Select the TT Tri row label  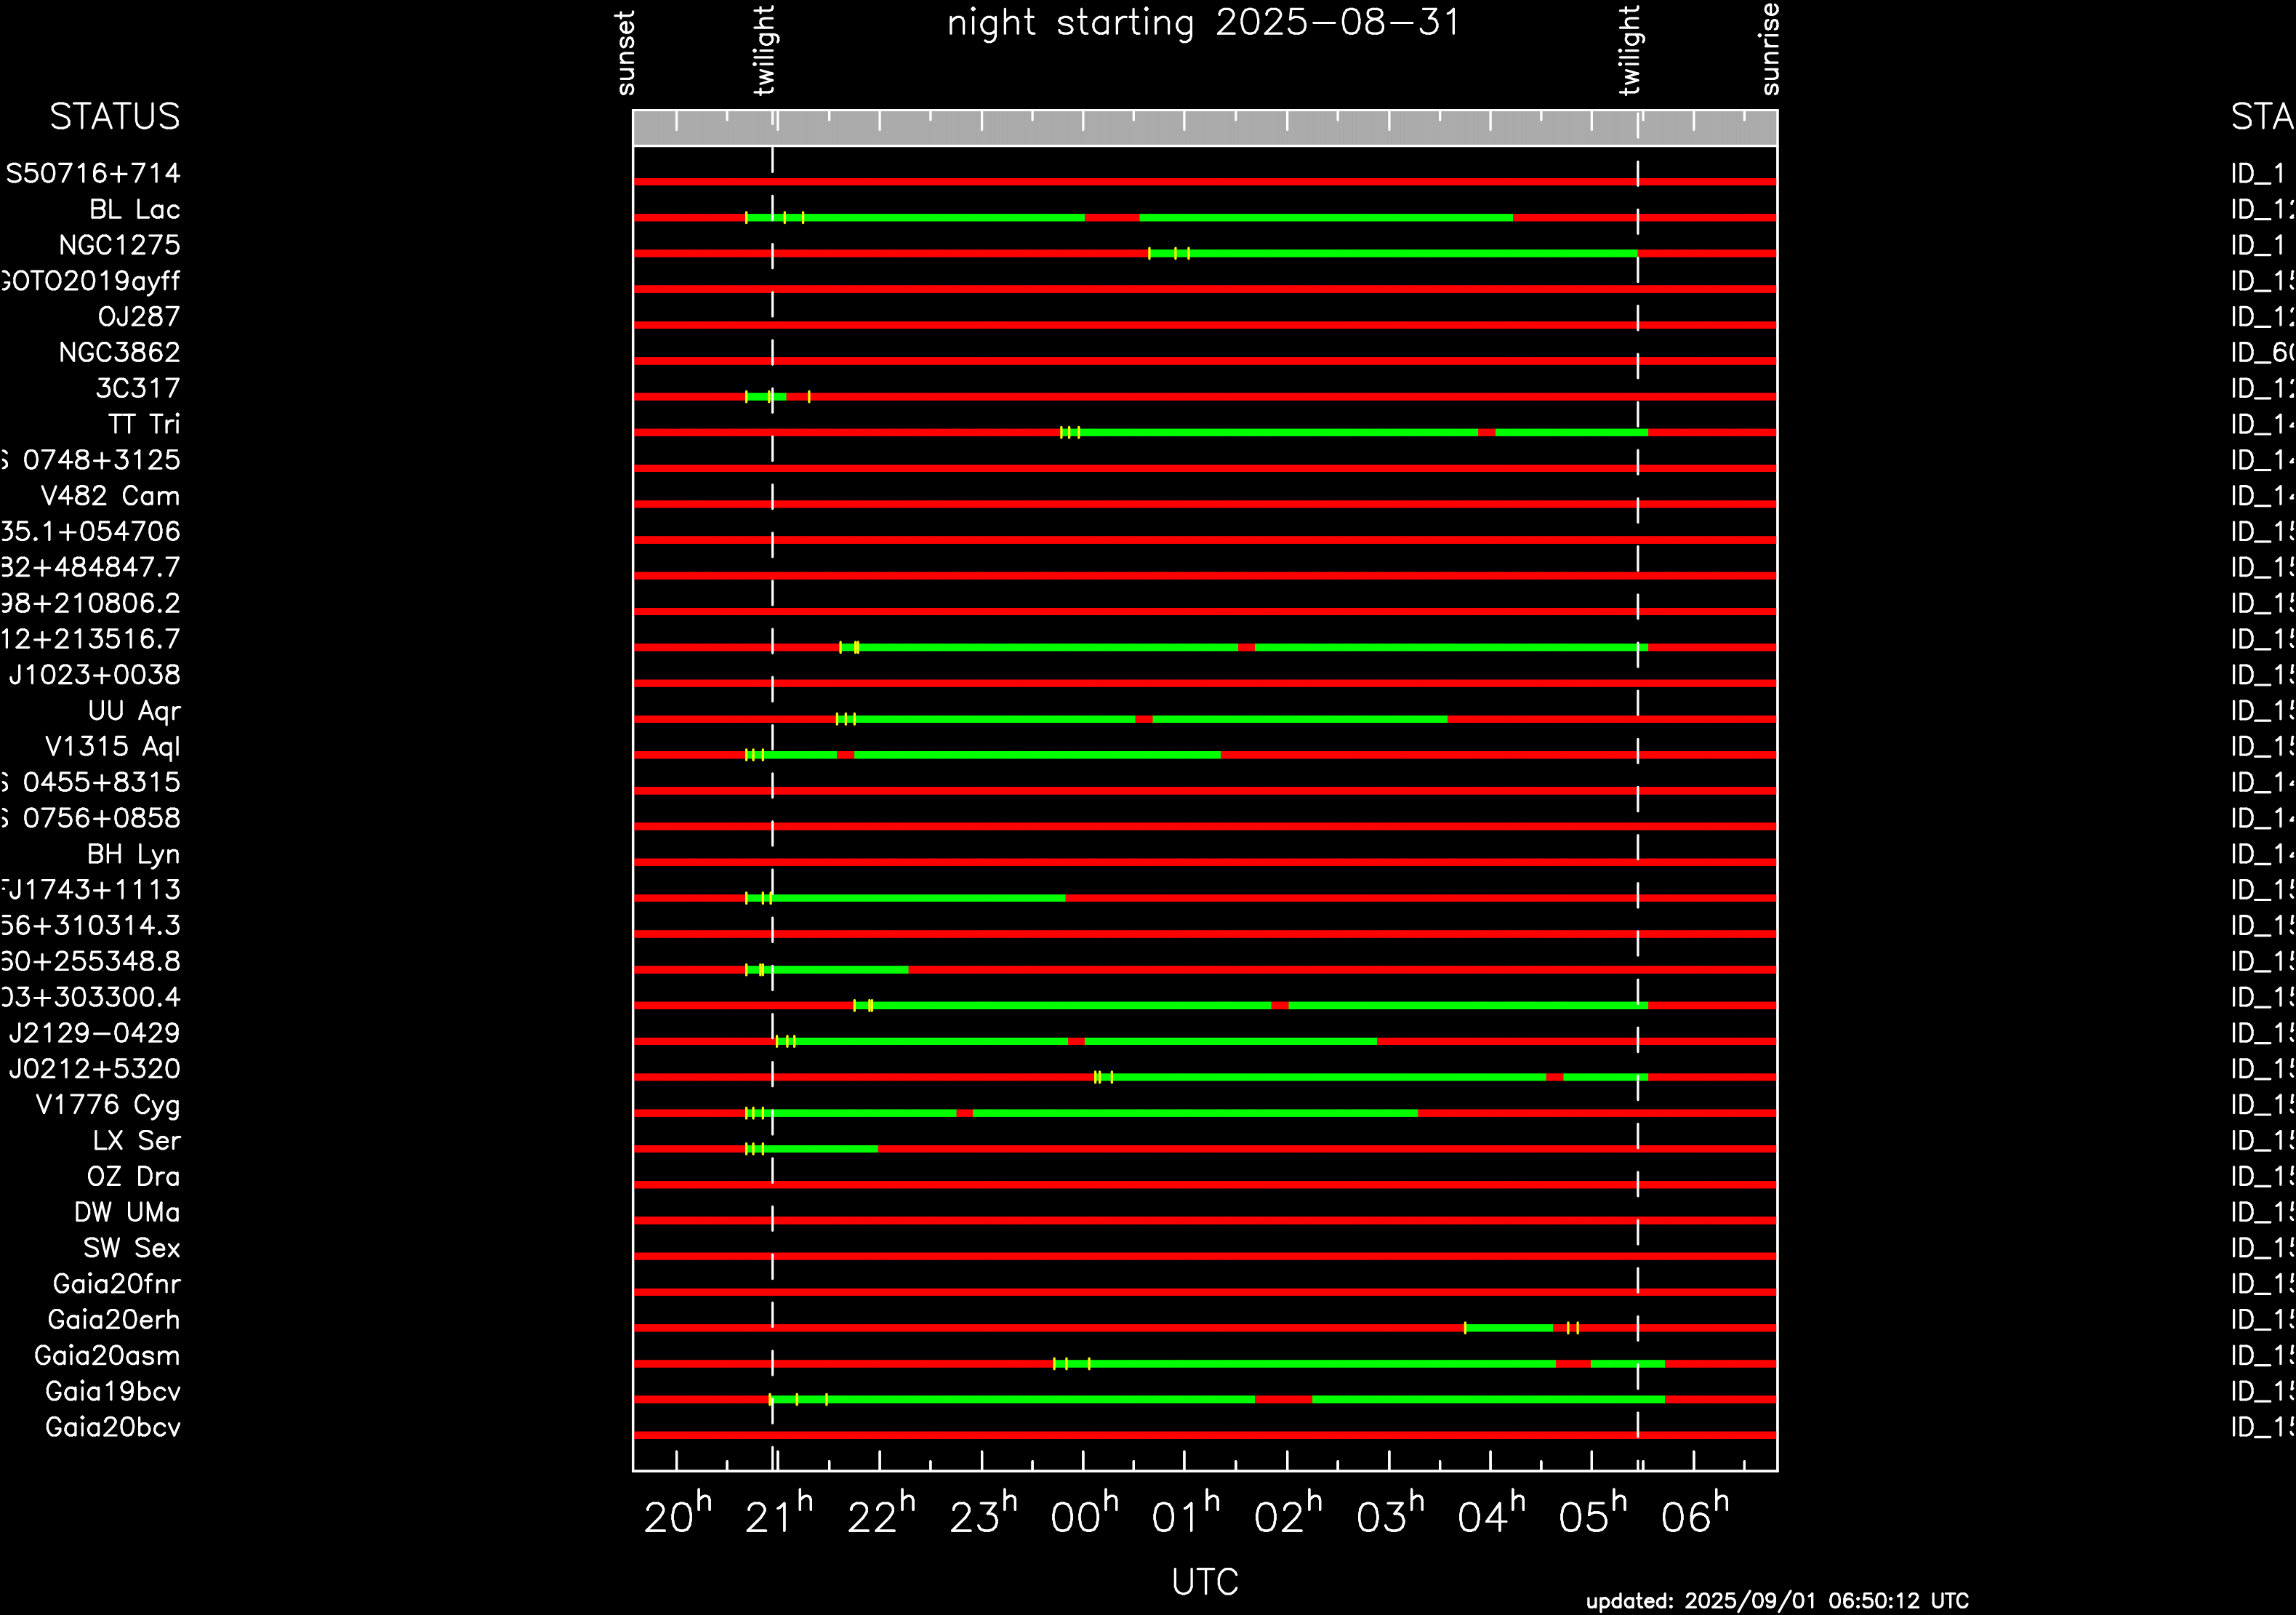[x=144, y=425]
